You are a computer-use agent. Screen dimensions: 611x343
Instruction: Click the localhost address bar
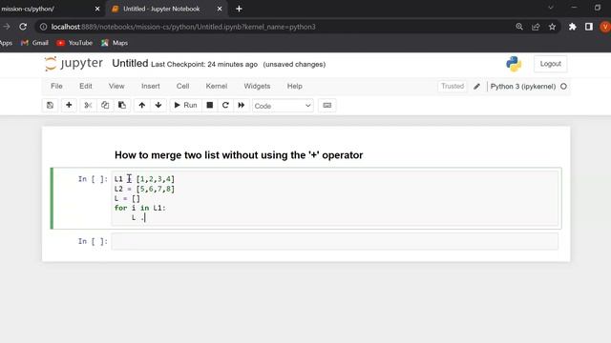[273, 27]
